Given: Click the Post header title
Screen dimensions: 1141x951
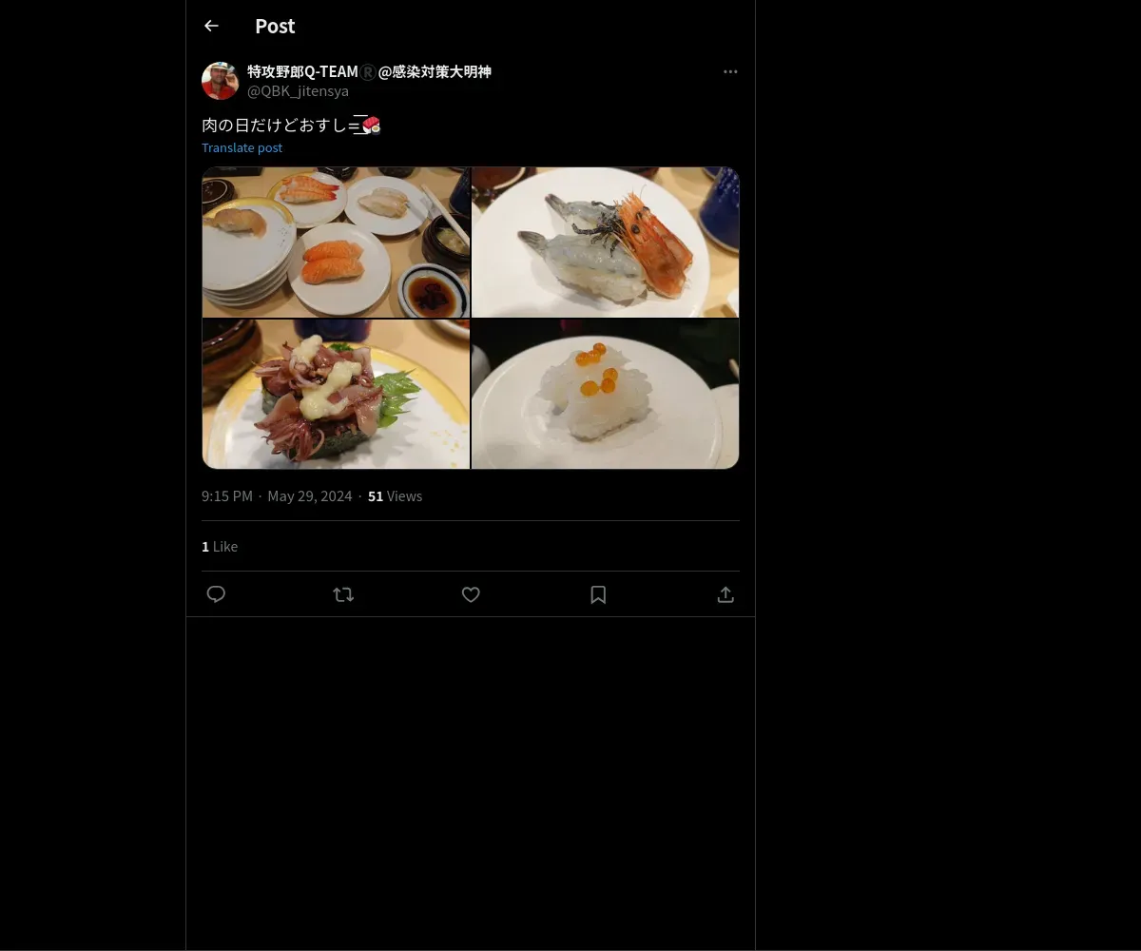Looking at the screenshot, I should pyautogui.click(x=275, y=27).
